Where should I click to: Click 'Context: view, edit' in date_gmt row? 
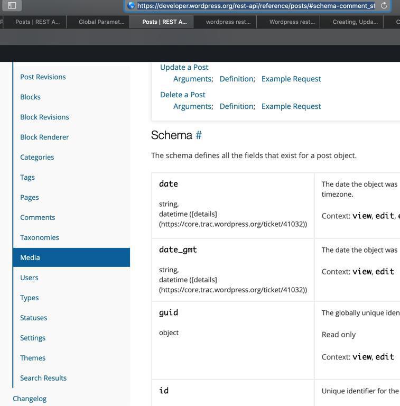tap(358, 272)
